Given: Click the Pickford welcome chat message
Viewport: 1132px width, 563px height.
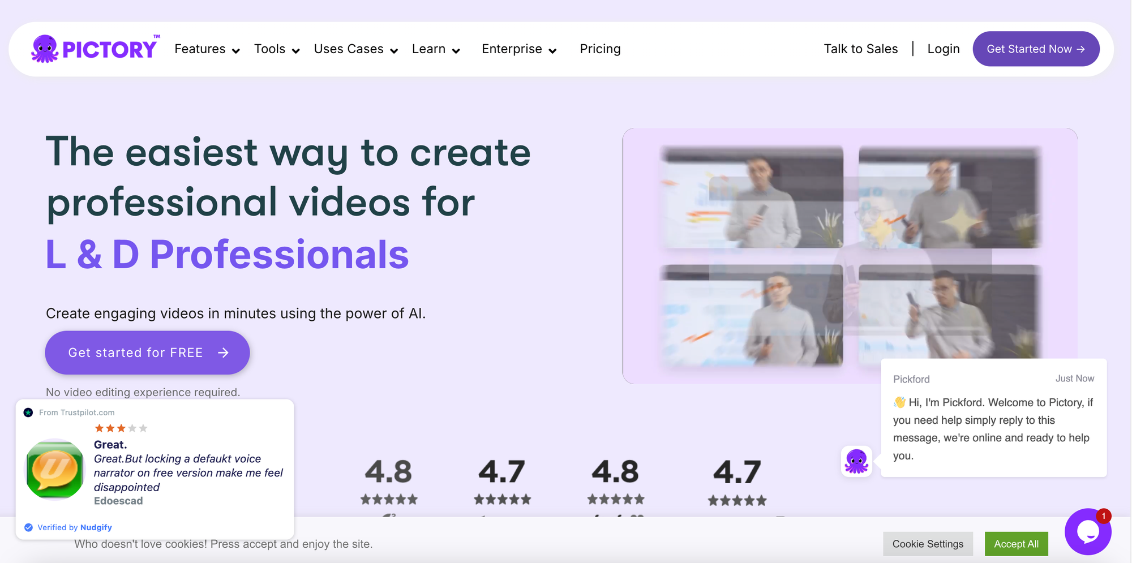Looking at the screenshot, I should [x=993, y=429].
